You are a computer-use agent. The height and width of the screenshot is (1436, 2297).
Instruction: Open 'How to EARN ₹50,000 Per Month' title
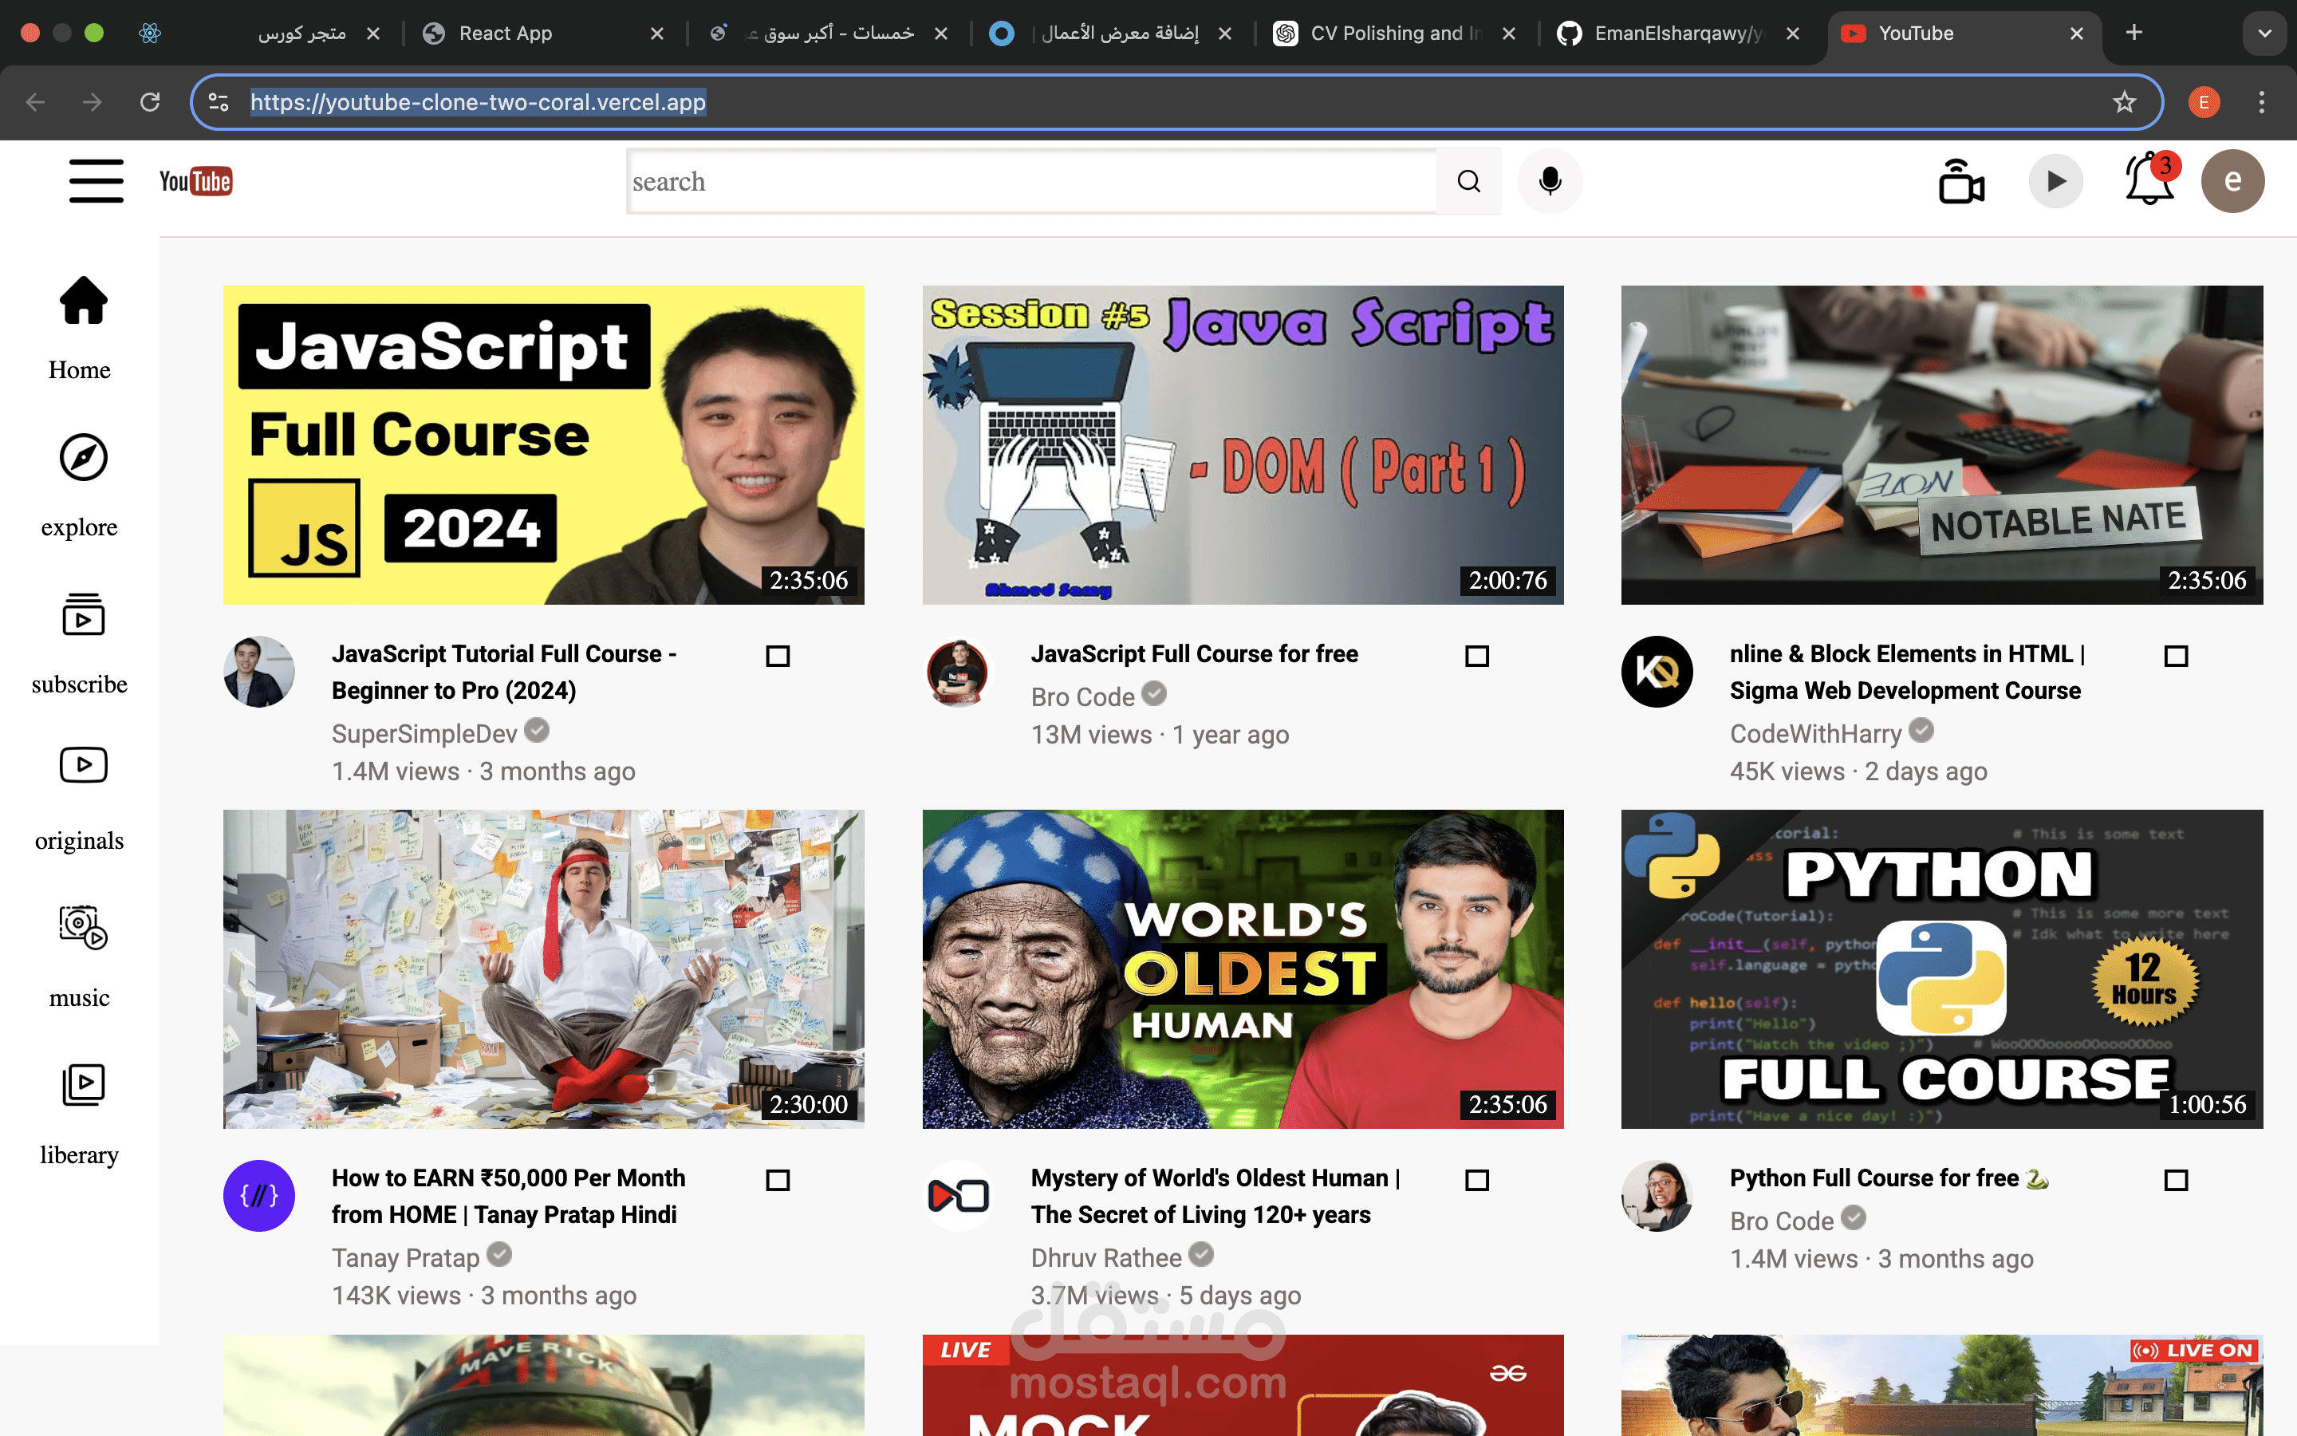coord(508,1197)
